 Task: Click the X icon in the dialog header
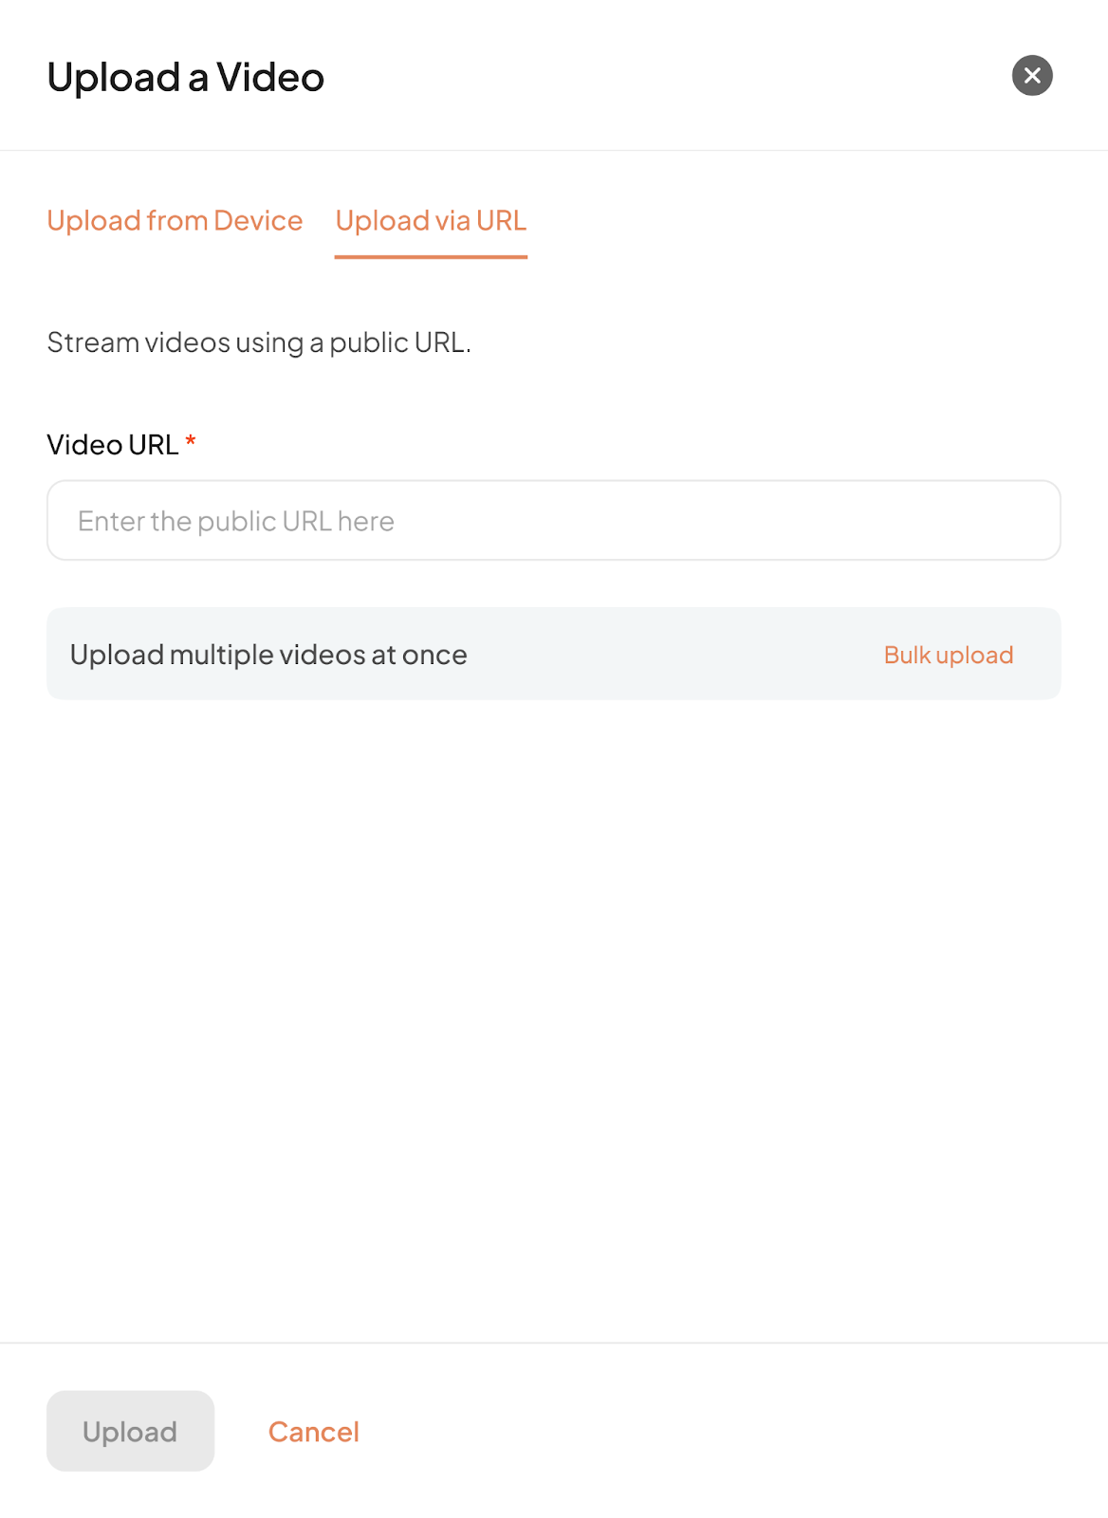pyautogui.click(x=1032, y=76)
